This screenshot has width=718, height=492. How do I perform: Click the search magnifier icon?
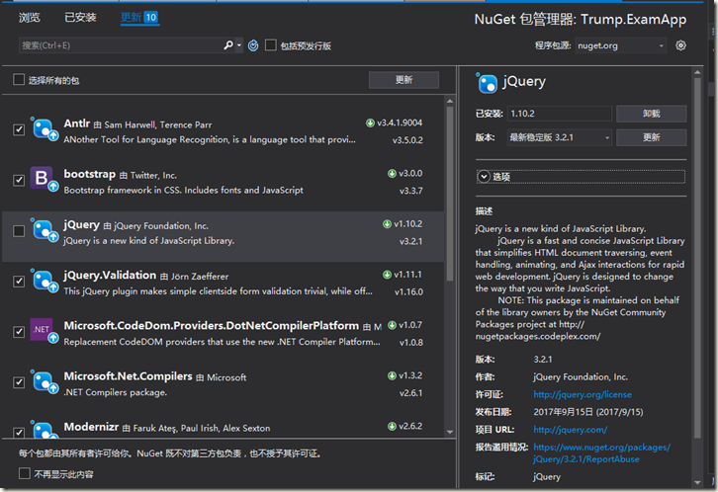click(228, 45)
